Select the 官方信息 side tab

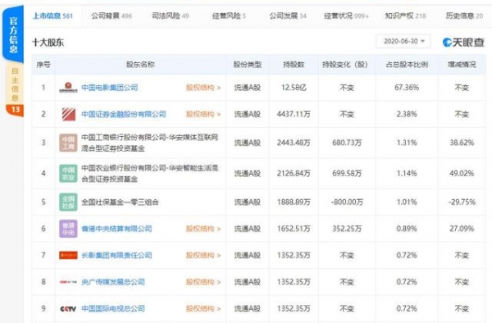pos(13,35)
